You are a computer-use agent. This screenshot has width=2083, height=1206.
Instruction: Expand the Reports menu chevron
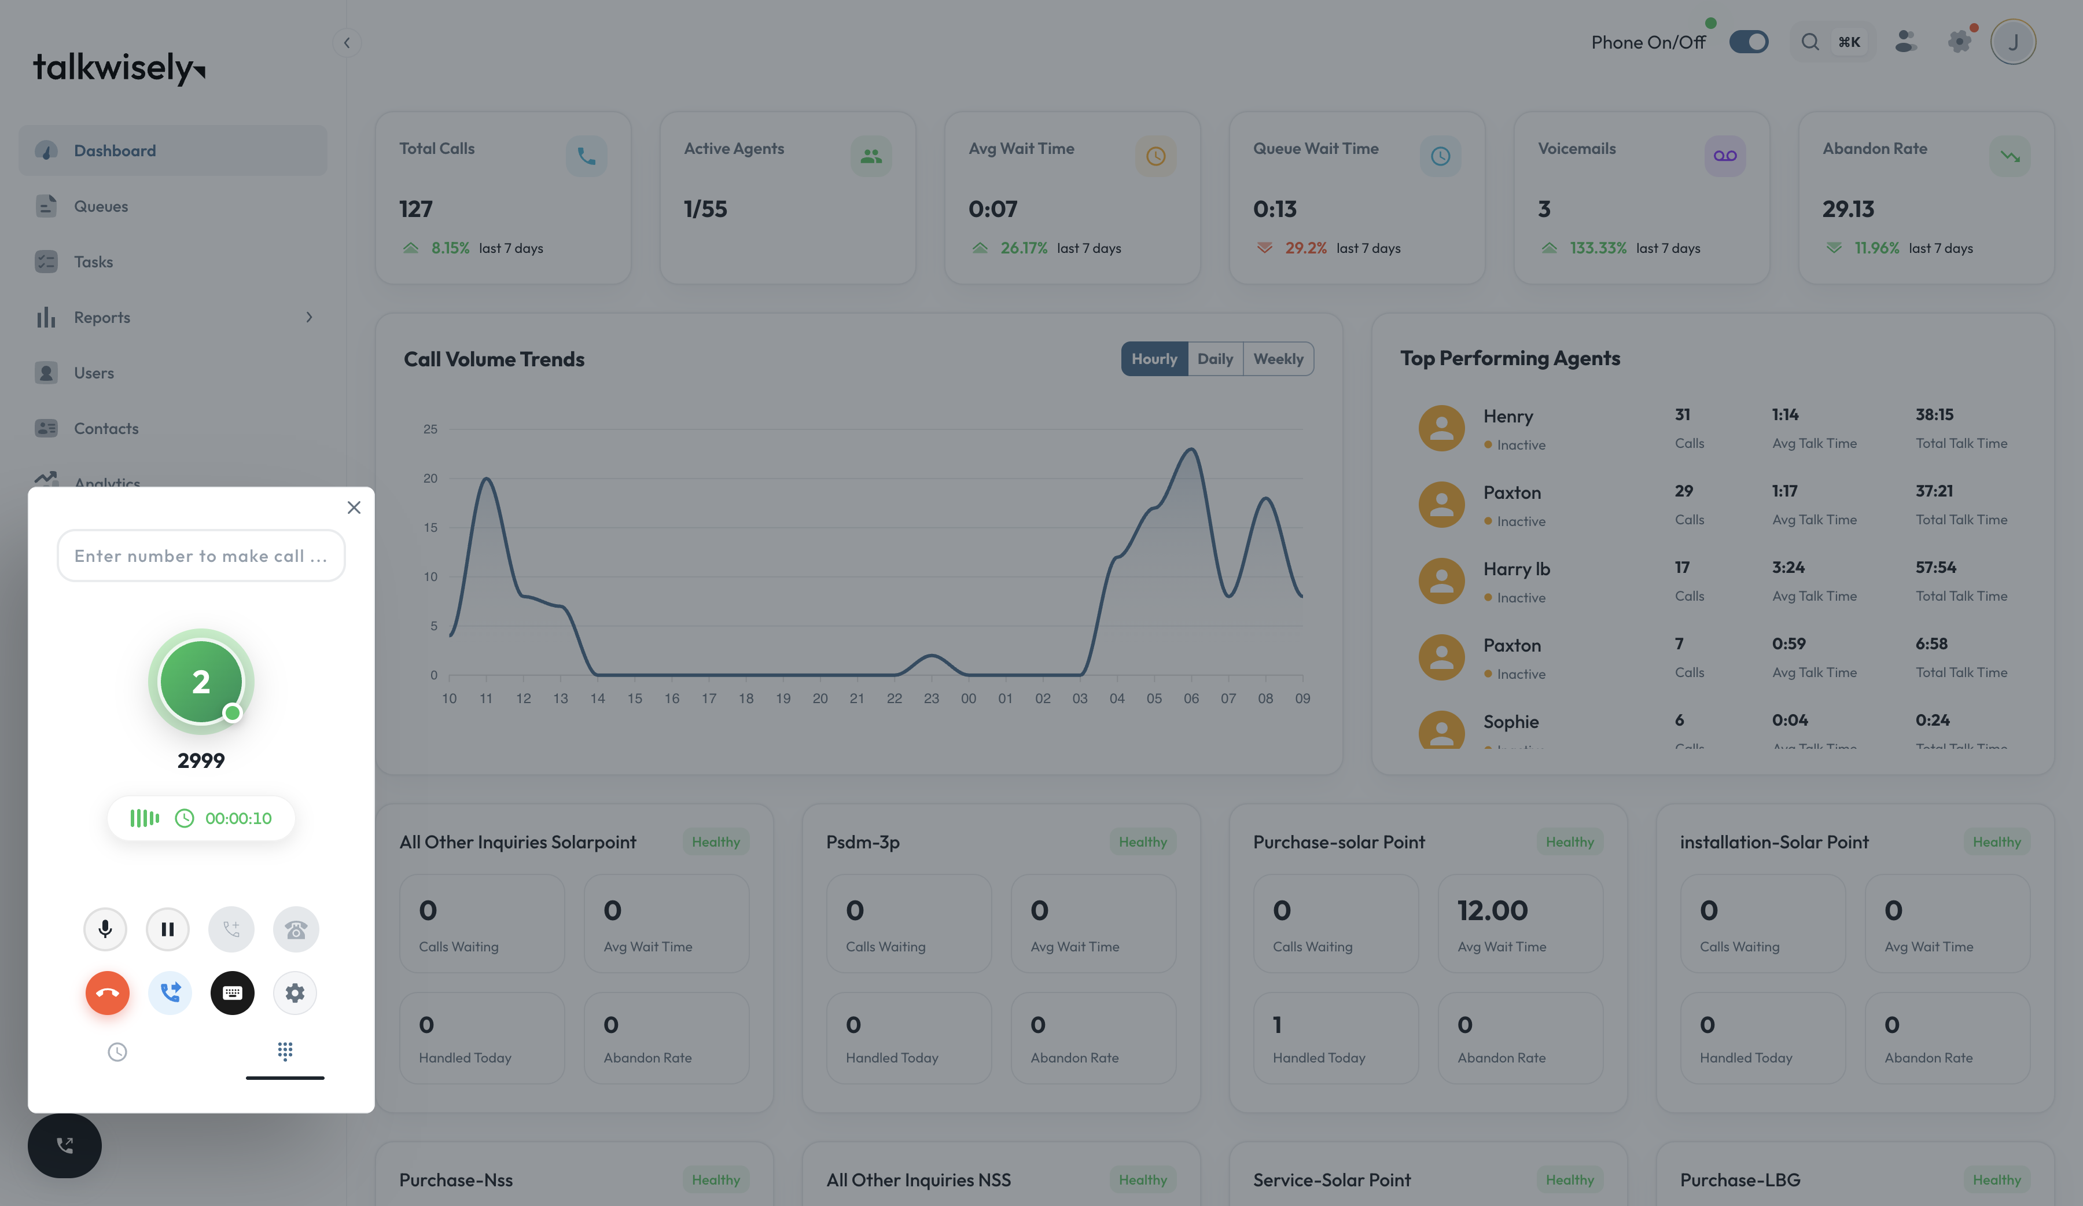coord(309,317)
